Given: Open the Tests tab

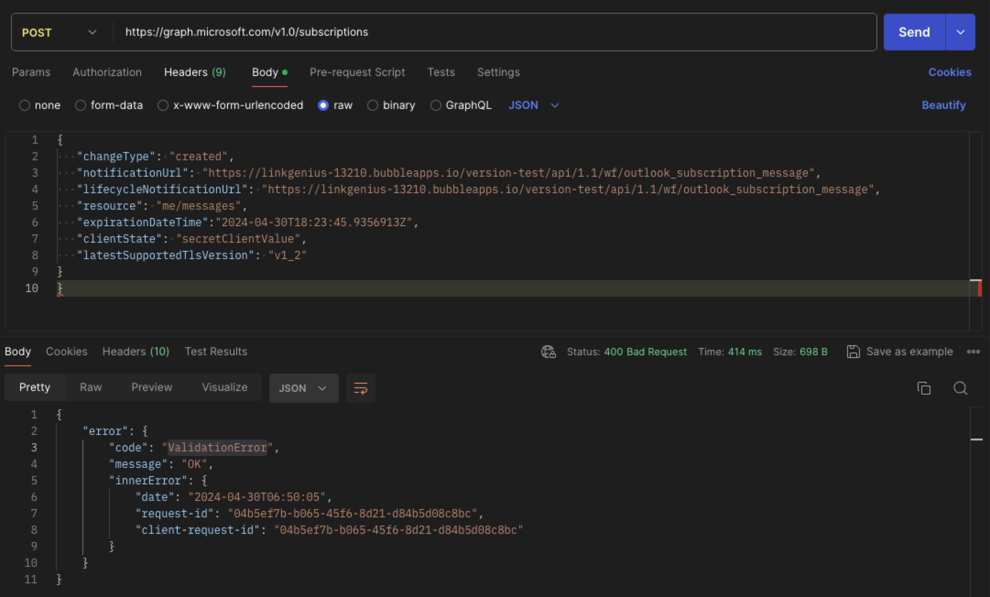Looking at the screenshot, I should 441,72.
